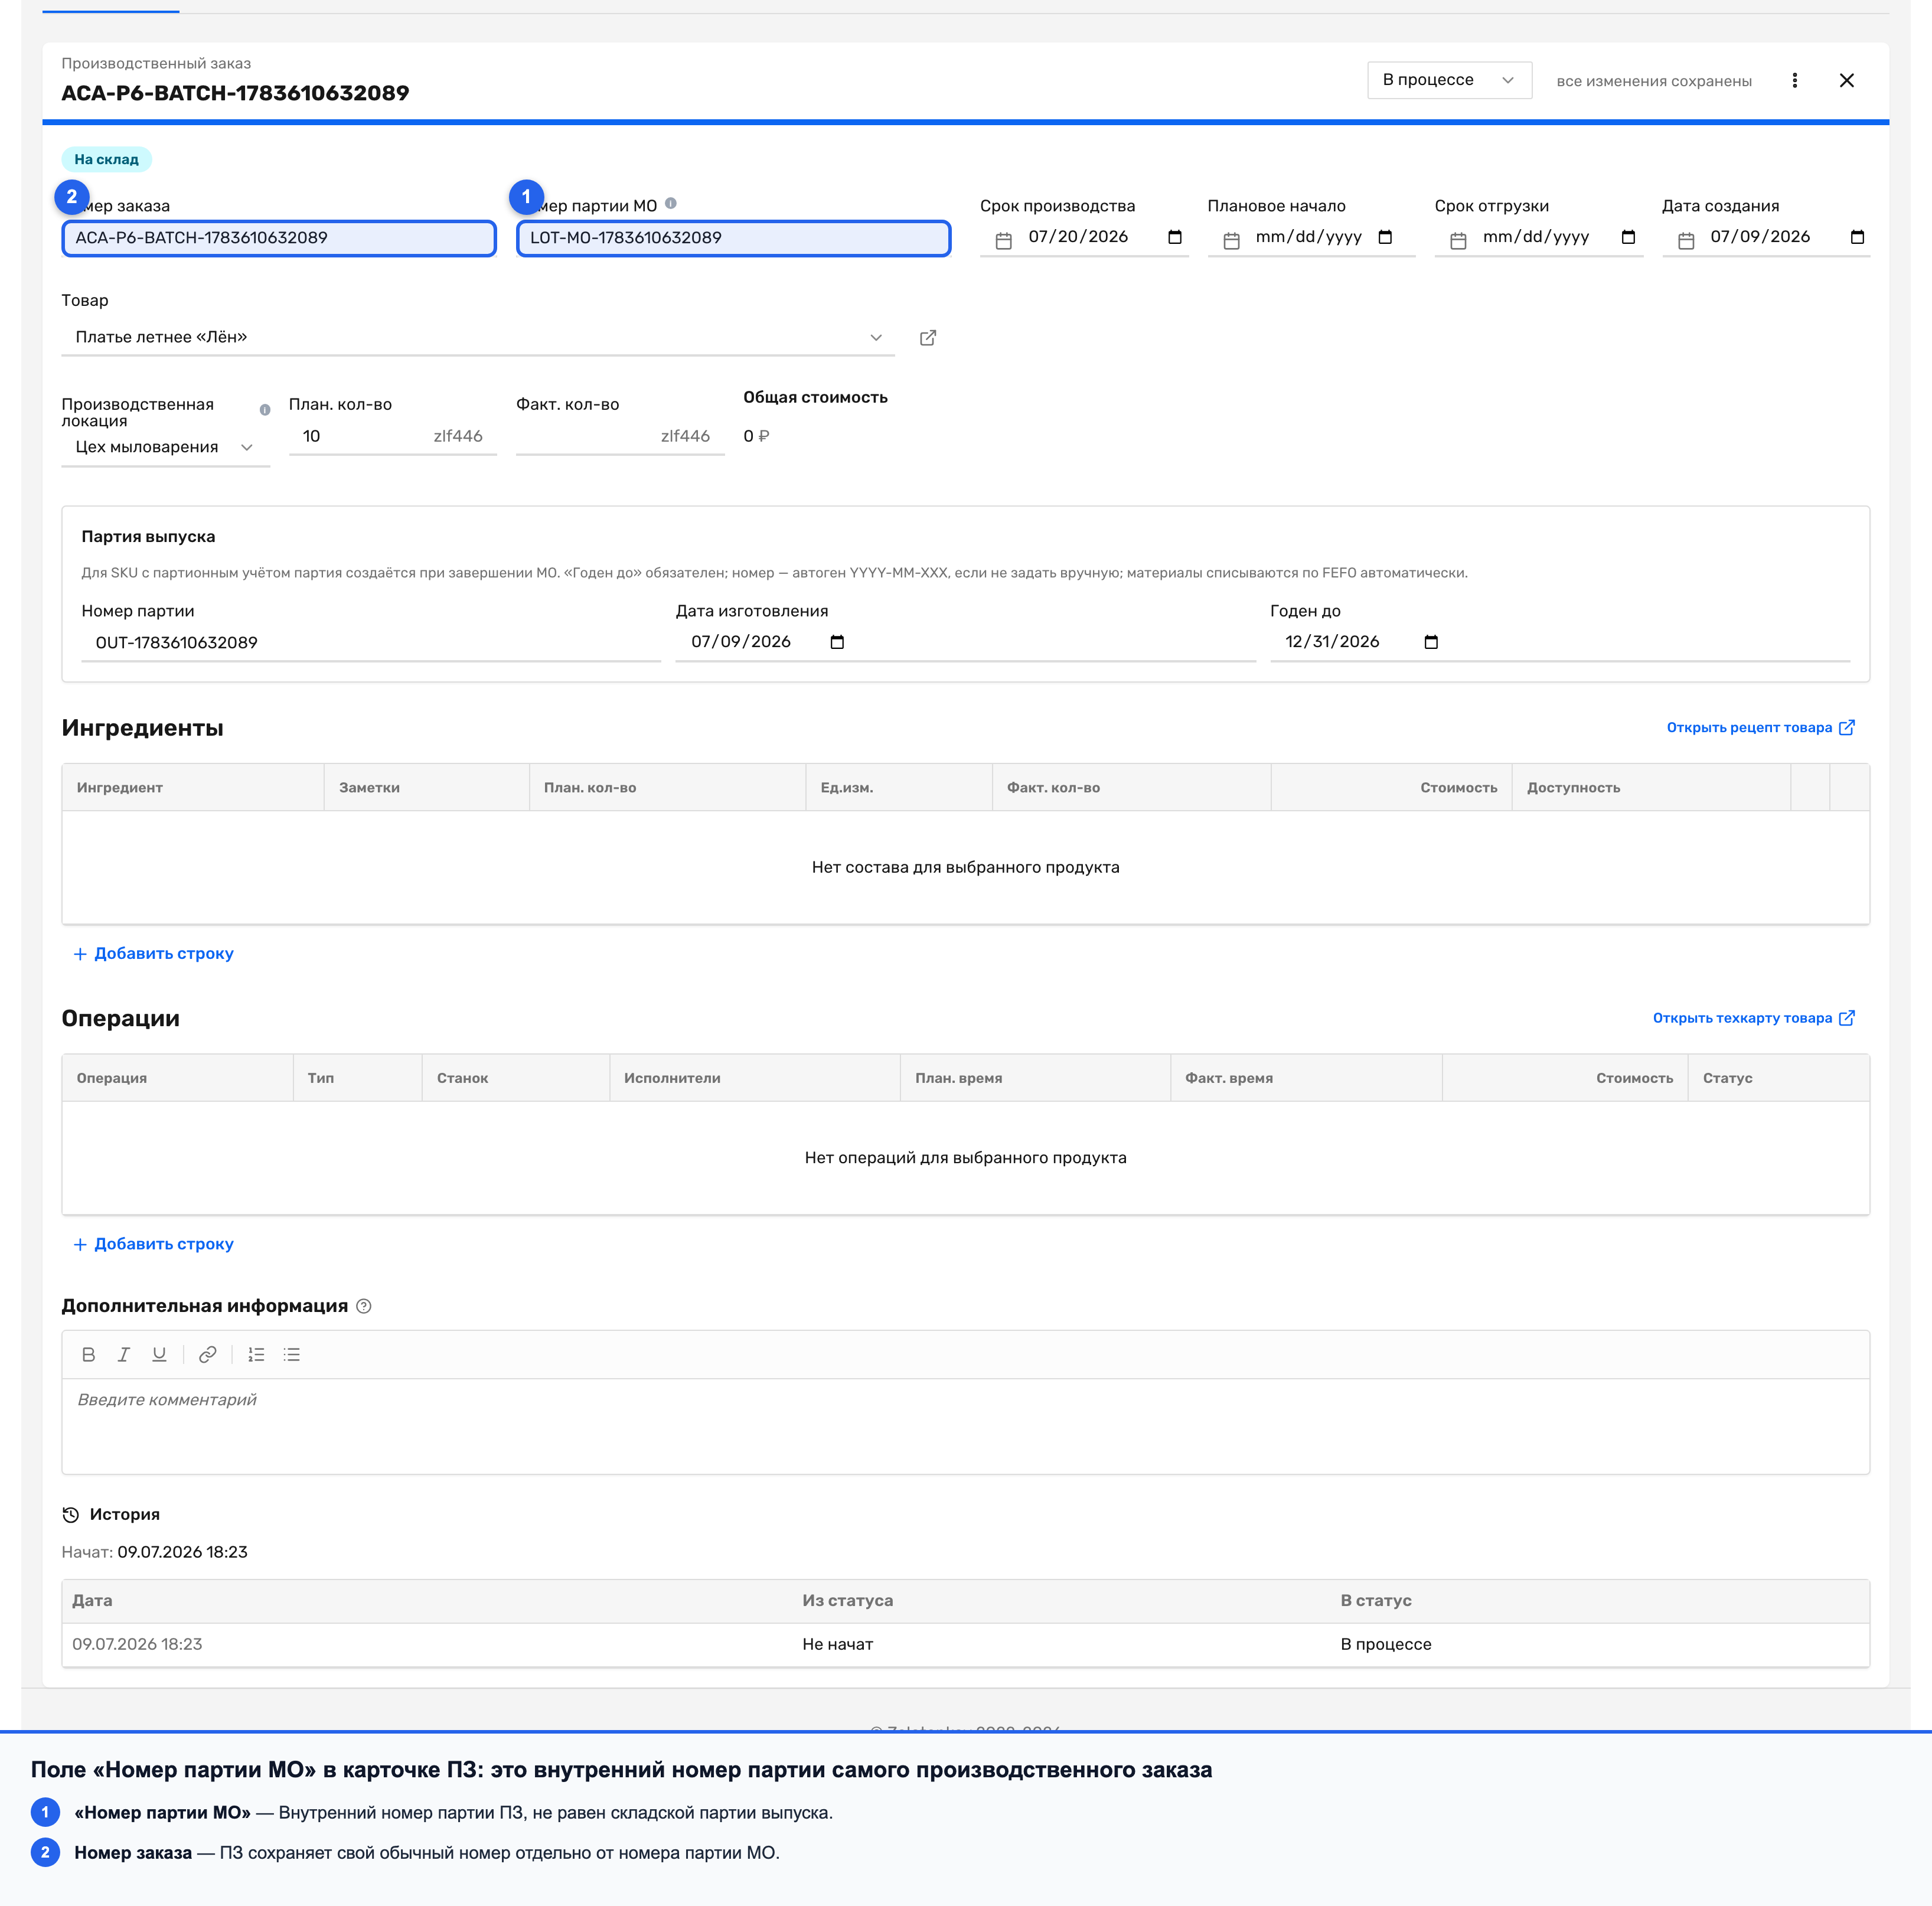The image size is (1932, 1906).
Task: Toggle bold formatting in comment editor
Action: coord(89,1354)
